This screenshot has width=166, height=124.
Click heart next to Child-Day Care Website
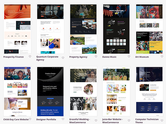[30, 119]
